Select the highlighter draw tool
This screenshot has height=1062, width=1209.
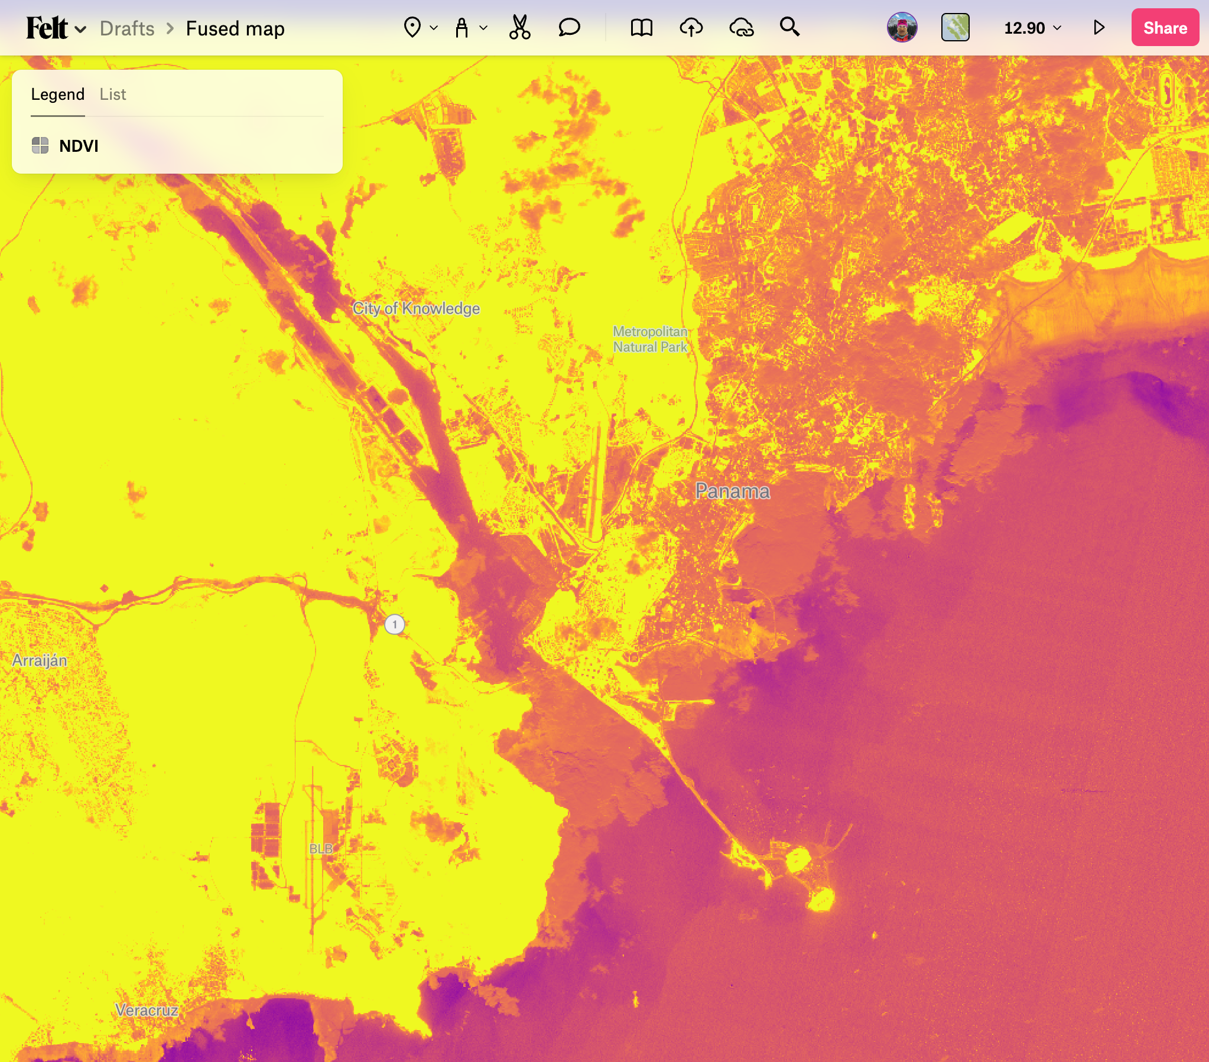pos(461,28)
